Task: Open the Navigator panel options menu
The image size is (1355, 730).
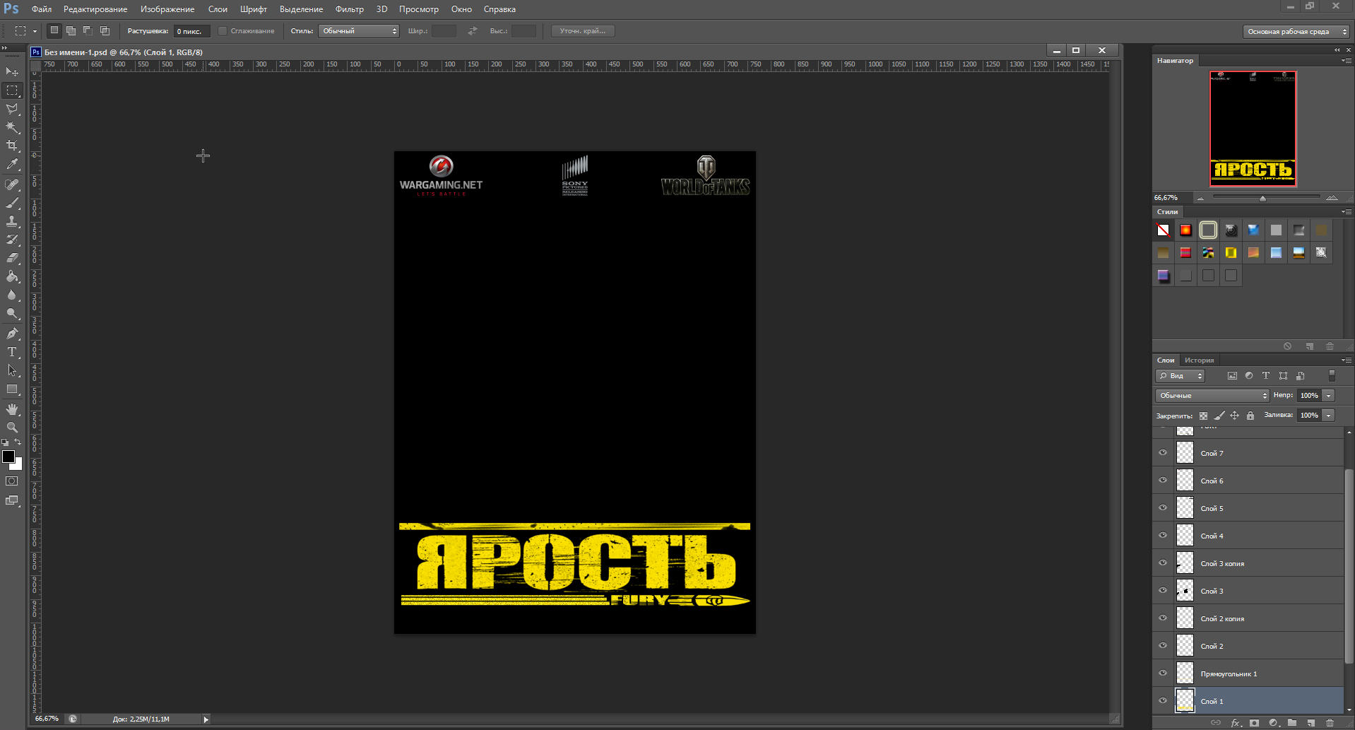Action: pos(1345,61)
